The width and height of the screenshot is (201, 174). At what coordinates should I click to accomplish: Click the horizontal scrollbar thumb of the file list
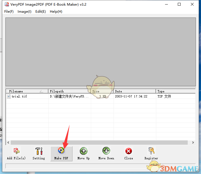click(x=99, y=142)
